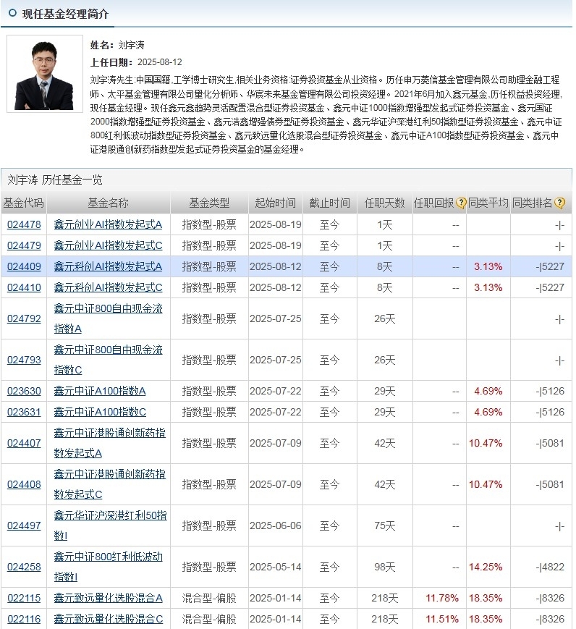The height and width of the screenshot is (629, 576).
Task: Click the circle bullet icon beside 现任基金经理简介
Action: (12, 13)
